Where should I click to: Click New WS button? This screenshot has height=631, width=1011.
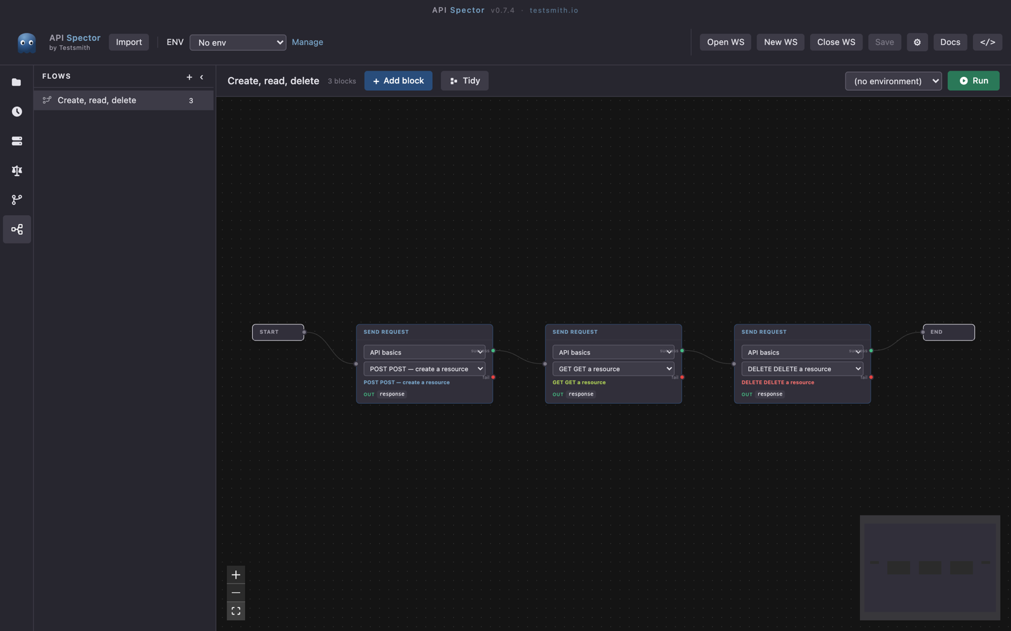tap(780, 42)
